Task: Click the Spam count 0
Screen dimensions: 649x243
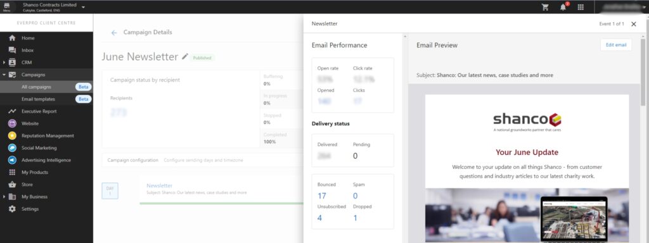Action: (355, 196)
